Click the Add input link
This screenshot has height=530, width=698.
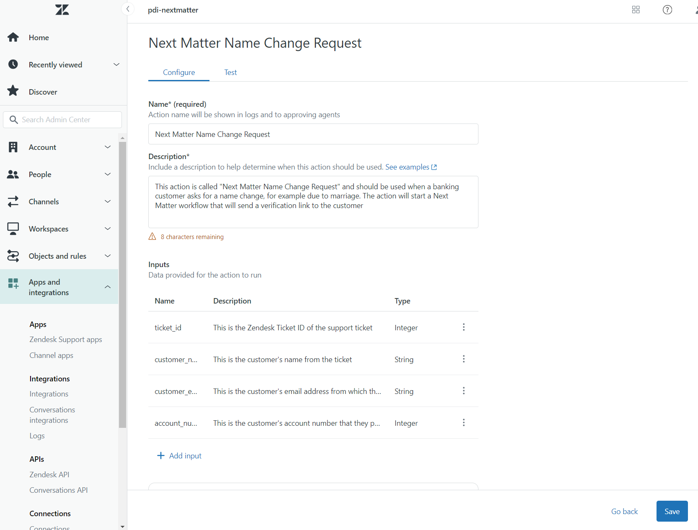coord(179,455)
